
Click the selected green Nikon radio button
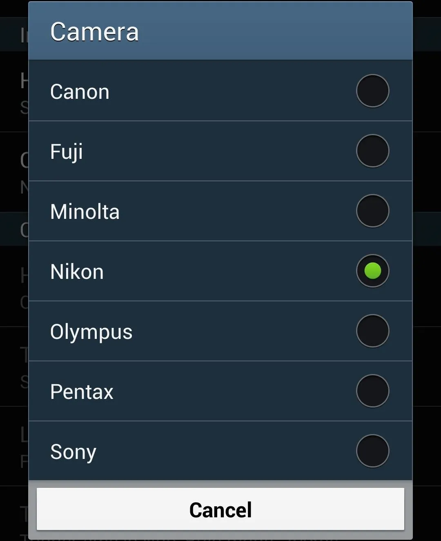tap(372, 271)
